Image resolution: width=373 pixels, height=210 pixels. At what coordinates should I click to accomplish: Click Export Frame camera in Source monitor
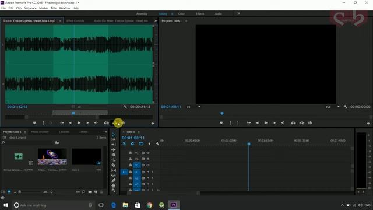coord(124,123)
